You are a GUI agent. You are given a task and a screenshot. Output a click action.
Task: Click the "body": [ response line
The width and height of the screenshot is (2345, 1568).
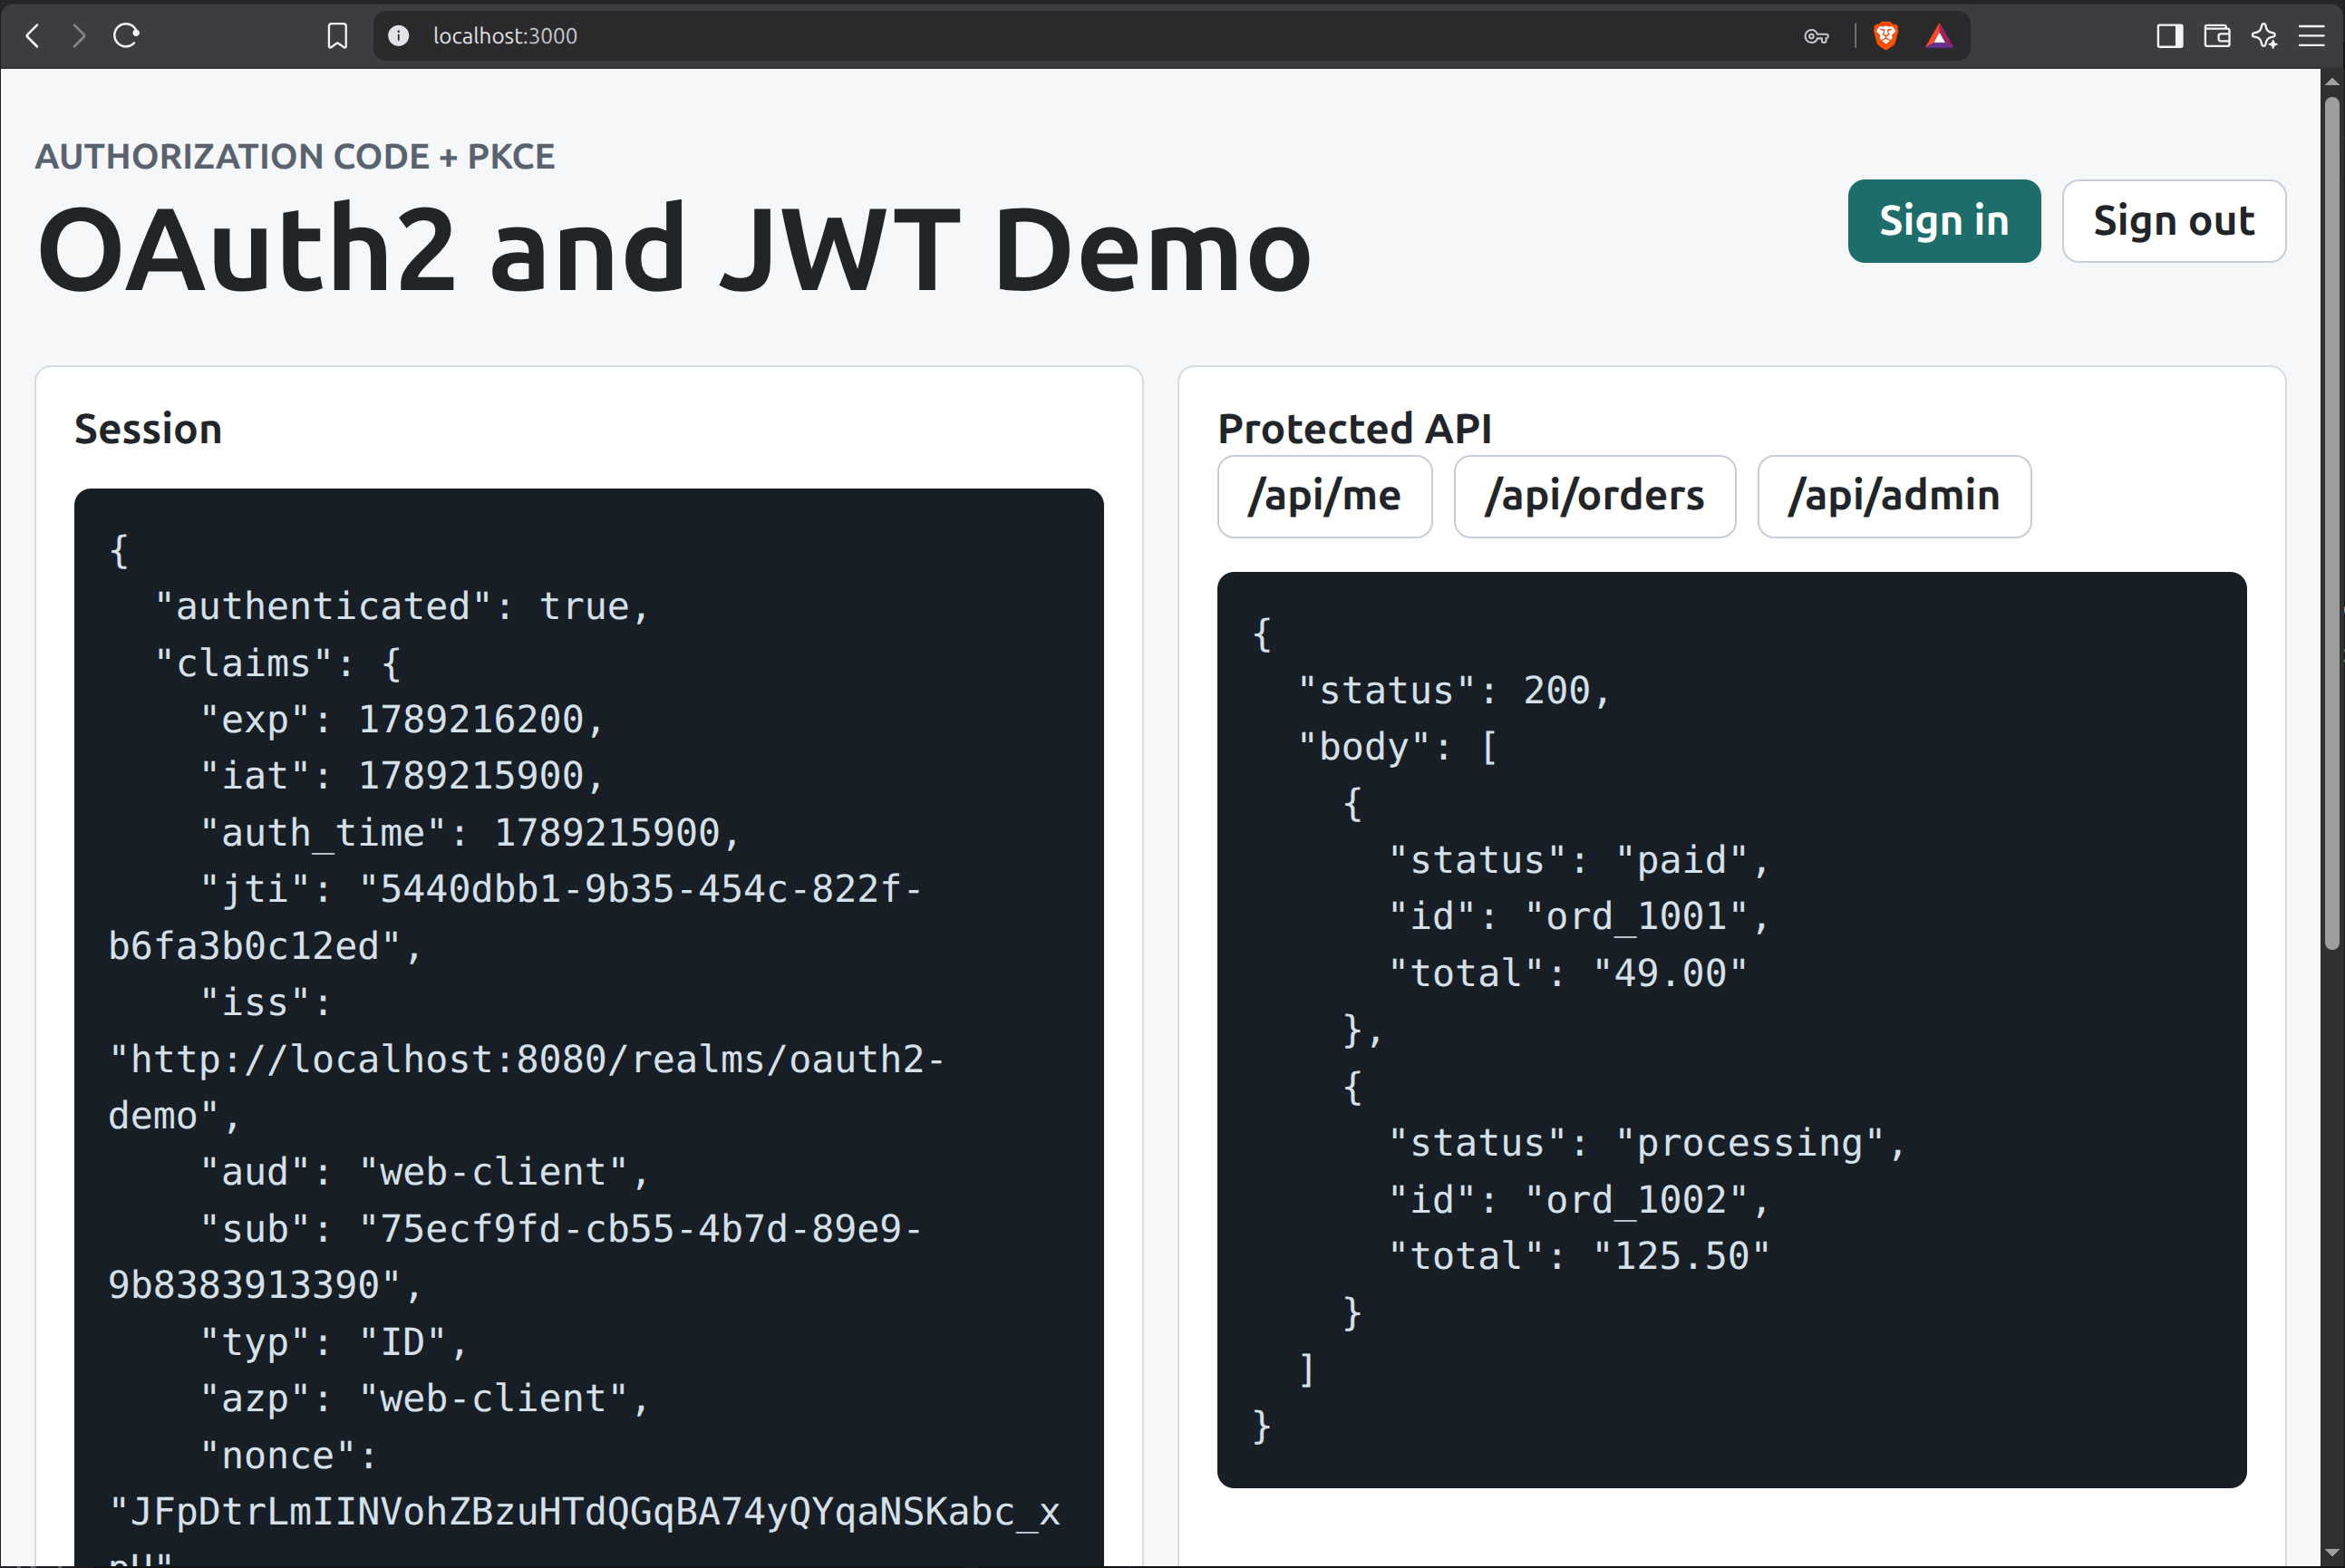point(1398,747)
